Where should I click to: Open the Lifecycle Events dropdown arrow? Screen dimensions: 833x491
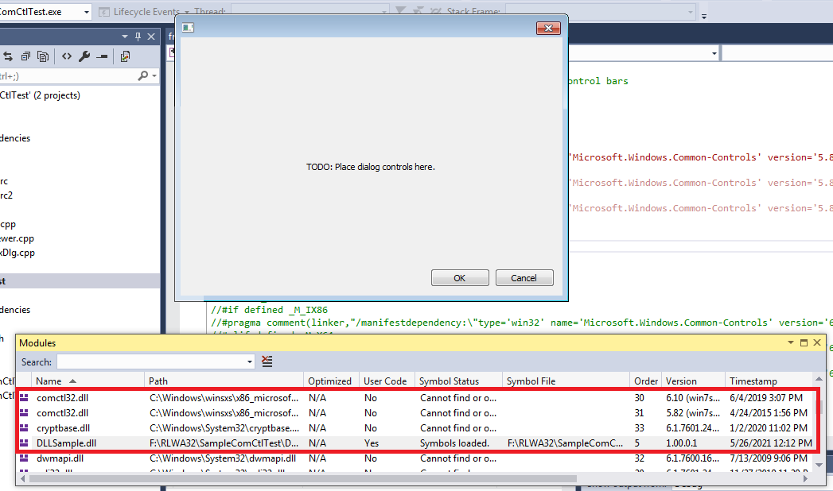[x=187, y=12]
